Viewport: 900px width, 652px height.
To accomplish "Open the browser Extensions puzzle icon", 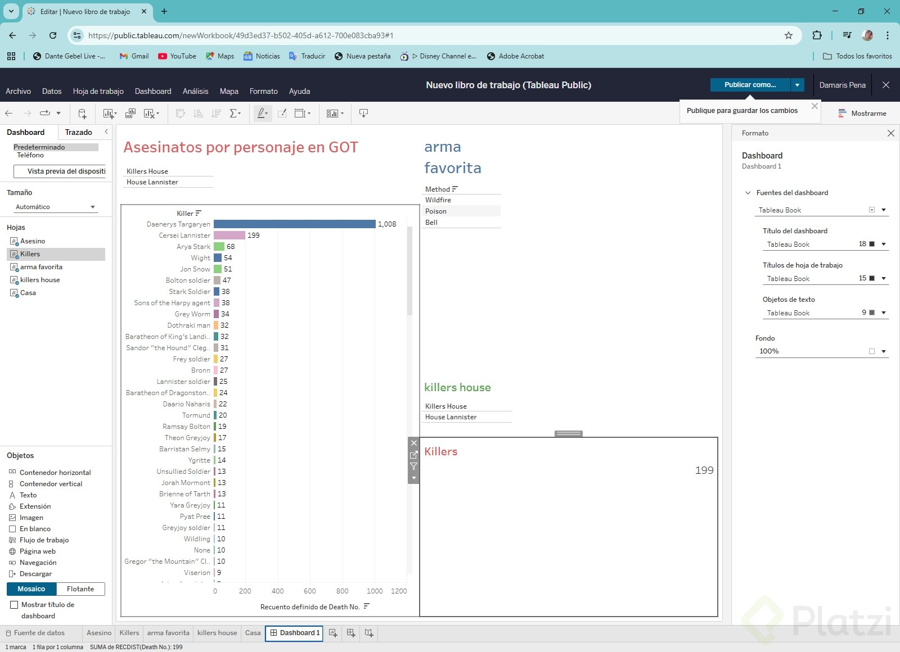I will [x=817, y=35].
